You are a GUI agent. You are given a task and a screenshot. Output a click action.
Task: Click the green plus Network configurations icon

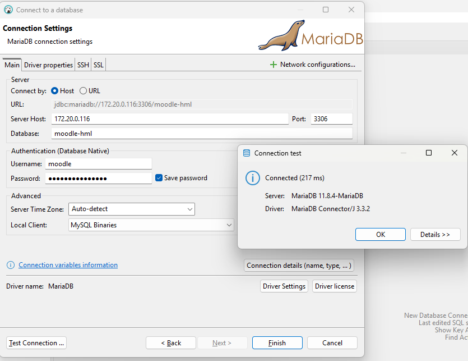point(274,65)
